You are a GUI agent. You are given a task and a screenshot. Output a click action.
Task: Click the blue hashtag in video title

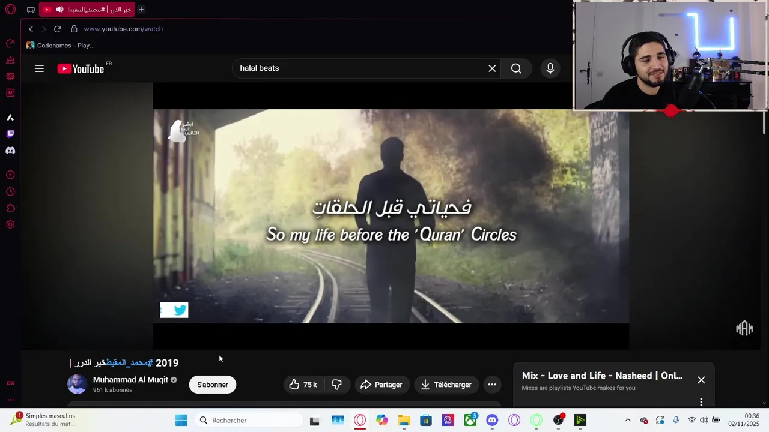[x=130, y=362]
